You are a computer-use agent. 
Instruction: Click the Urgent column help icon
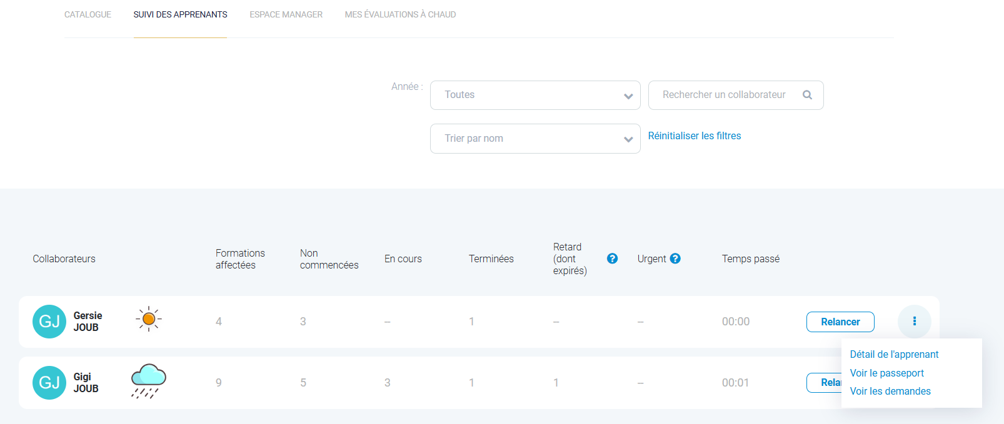pyautogui.click(x=675, y=259)
